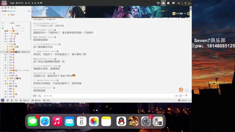Screen dimensions: 235x132
Task: Collapse the green sub-channel with heart
Action: coord(3,28)
